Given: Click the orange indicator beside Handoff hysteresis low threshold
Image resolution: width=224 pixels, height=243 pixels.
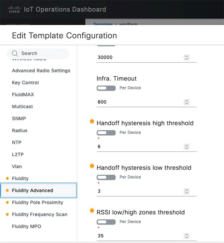Looking at the screenshot, I should pyautogui.click(x=92, y=166).
